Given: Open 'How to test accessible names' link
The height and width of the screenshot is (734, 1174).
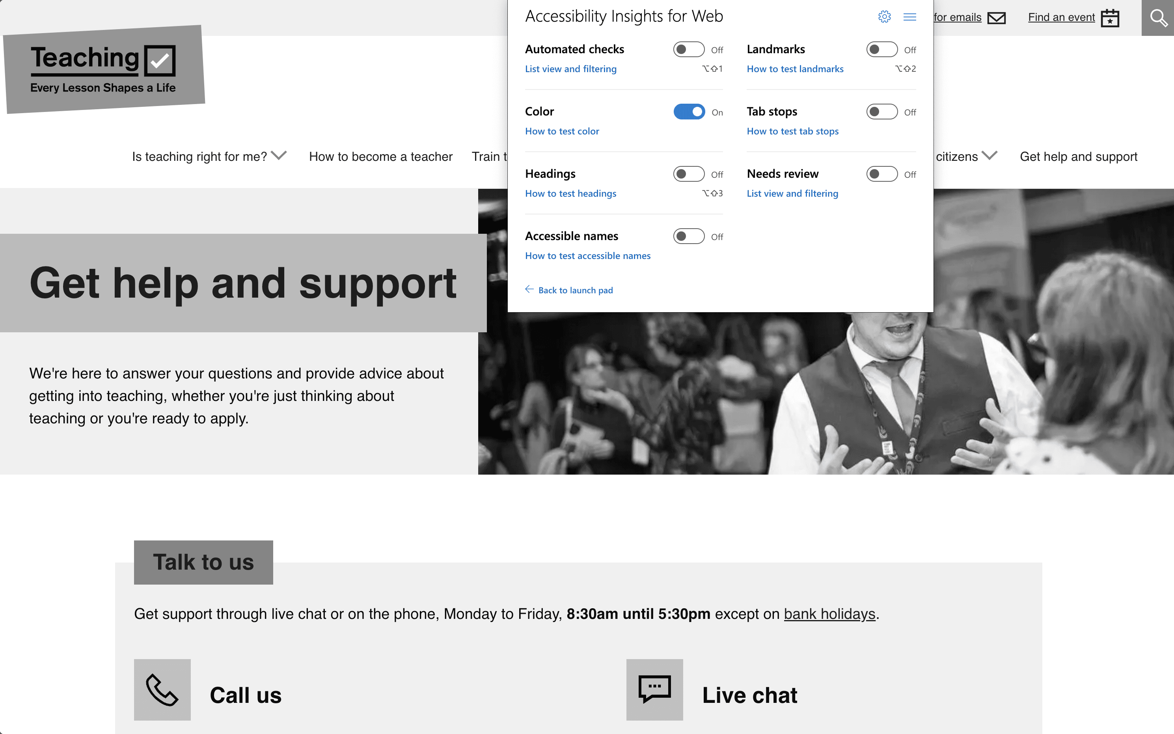Looking at the screenshot, I should point(588,255).
